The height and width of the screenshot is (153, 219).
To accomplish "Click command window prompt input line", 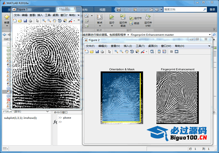I will pyautogui.click(x=70, y=122).
